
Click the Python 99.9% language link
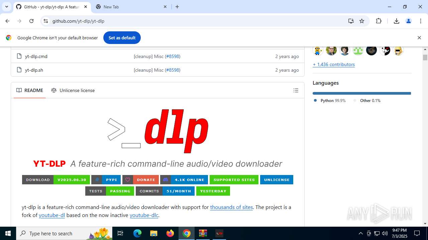[330, 100]
